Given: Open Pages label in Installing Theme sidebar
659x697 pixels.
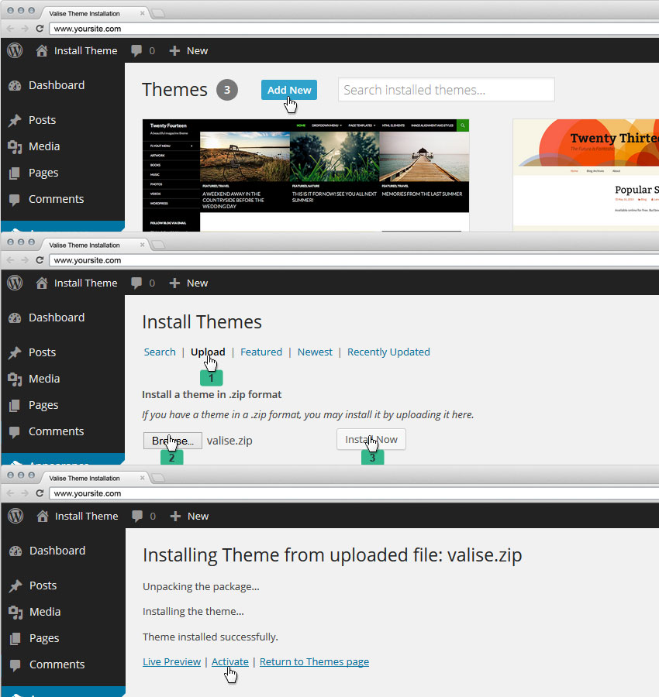Looking at the screenshot, I should pyautogui.click(x=44, y=638).
